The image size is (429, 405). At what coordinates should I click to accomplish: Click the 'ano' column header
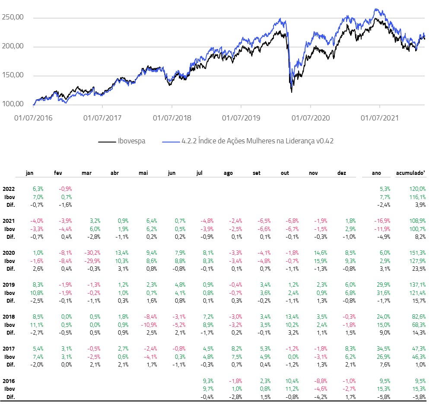tap(376, 173)
